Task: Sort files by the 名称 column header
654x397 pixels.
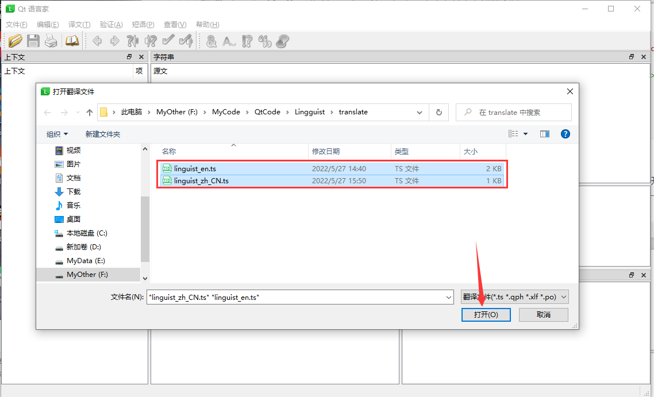Action: tap(233, 151)
